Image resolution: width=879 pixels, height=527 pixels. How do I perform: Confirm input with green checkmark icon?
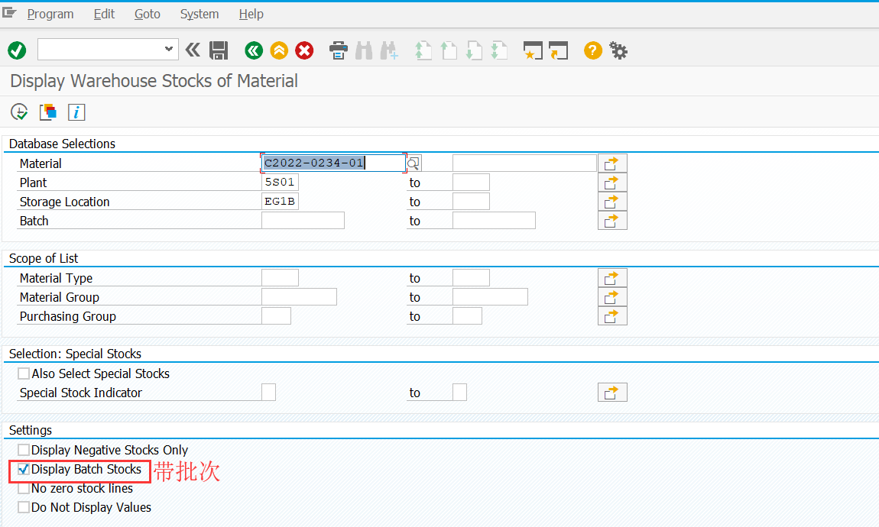[x=17, y=50]
